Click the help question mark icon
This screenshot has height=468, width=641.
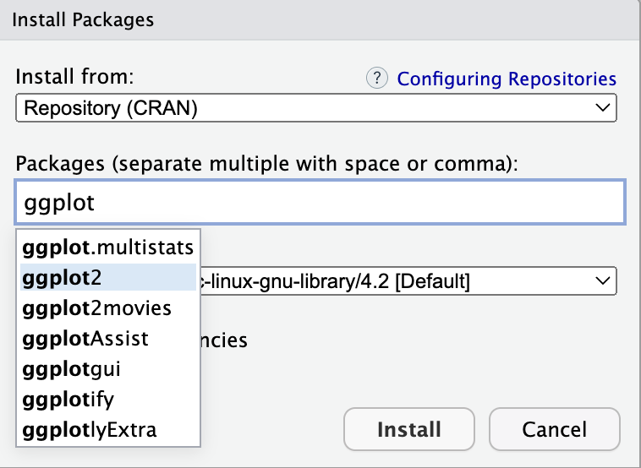[x=377, y=78]
